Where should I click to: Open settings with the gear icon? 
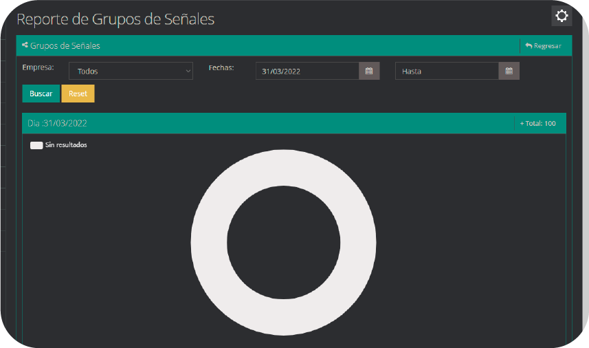click(562, 17)
